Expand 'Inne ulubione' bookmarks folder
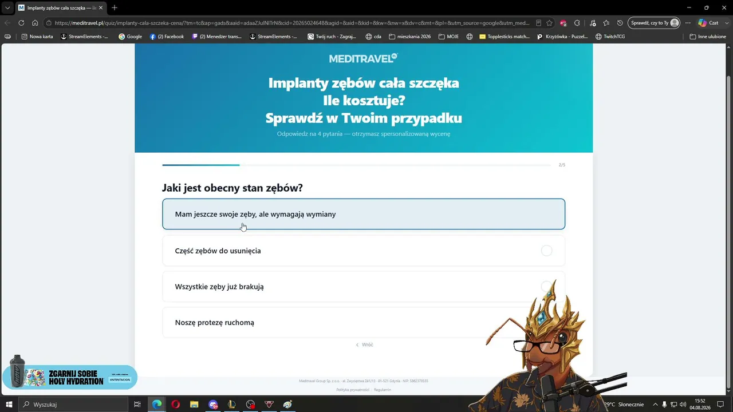 [x=708, y=37]
